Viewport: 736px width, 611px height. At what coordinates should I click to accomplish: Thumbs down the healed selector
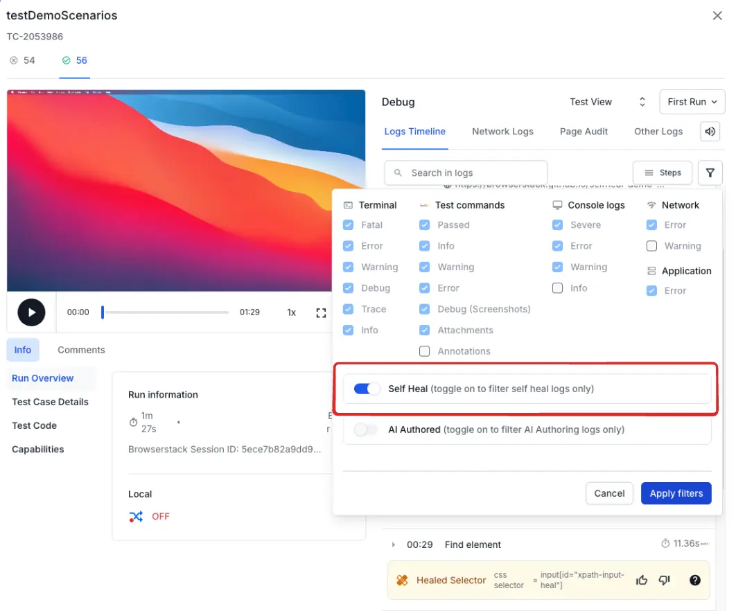point(665,581)
